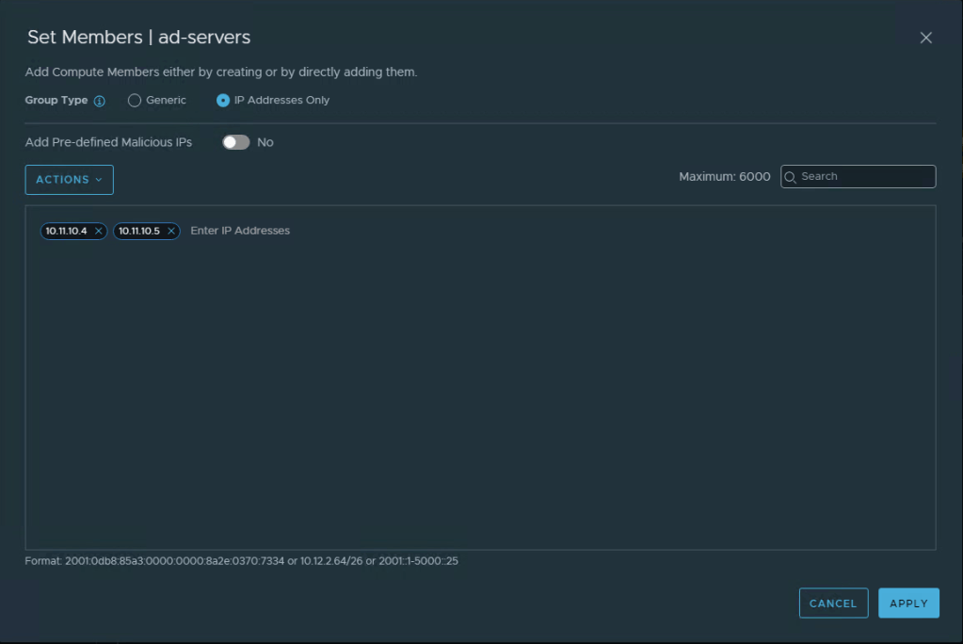Viewport: 963px width, 644px height.
Task: Click the IP format hint text
Action: coord(241,561)
